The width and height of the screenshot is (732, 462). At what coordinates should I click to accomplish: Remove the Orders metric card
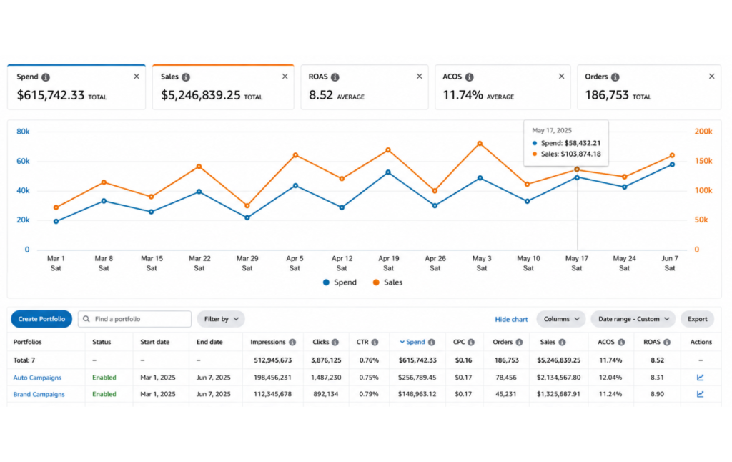[711, 76]
